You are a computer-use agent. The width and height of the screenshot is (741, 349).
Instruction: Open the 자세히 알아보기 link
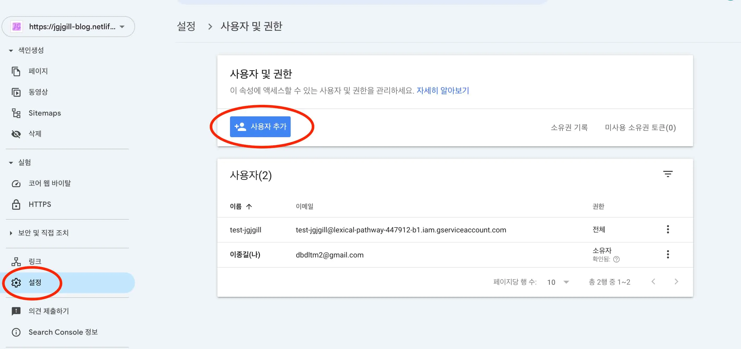(442, 91)
